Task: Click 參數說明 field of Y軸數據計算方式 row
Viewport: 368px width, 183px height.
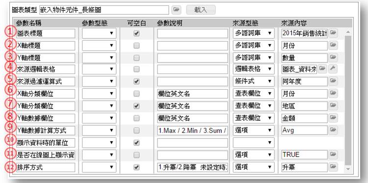Action: 192,131
